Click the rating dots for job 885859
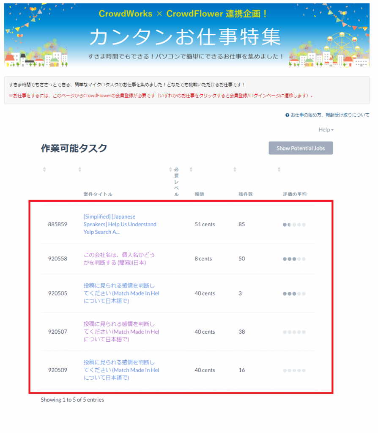 [294, 225]
